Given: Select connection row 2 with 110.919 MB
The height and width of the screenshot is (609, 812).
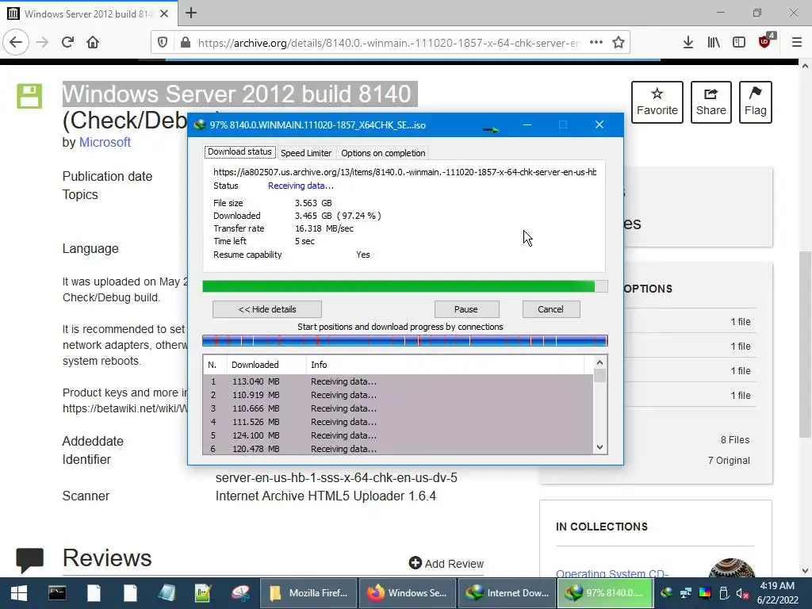Looking at the screenshot, I should point(398,395).
